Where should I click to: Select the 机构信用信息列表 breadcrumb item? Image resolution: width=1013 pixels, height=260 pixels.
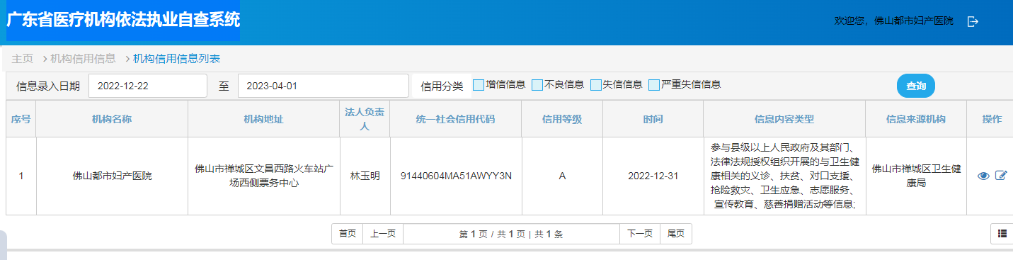[x=176, y=58]
